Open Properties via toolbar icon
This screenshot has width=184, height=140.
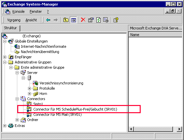tap(91, 20)
